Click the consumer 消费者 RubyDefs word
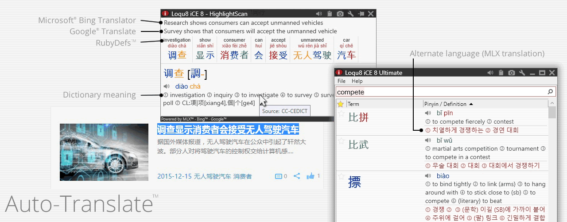This screenshot has height=222, width=567. pyautogui.click(x=234, y=49)
